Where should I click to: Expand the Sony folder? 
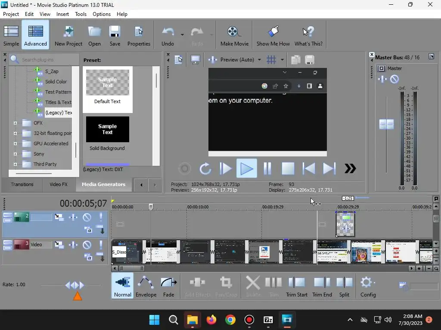[x=15, y=154]
